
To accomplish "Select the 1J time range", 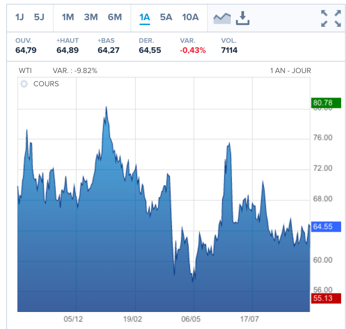I will point(19,17).
